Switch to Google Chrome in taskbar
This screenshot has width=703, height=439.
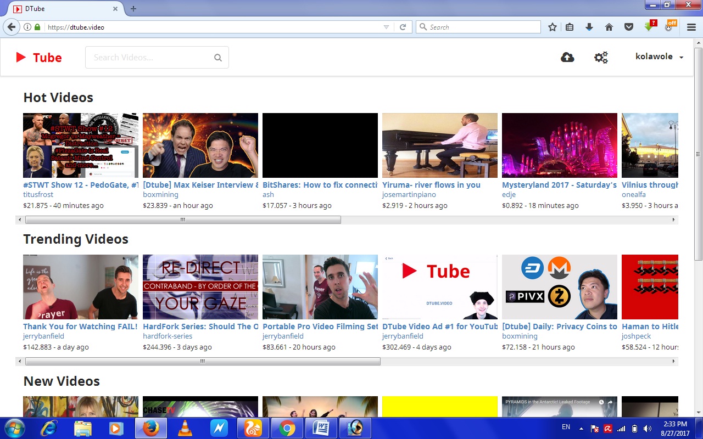[x=287, y=428]
